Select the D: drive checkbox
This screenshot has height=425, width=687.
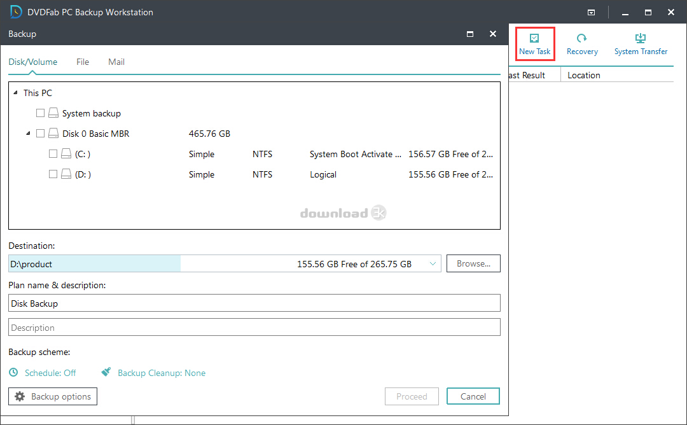click(53, 174)
